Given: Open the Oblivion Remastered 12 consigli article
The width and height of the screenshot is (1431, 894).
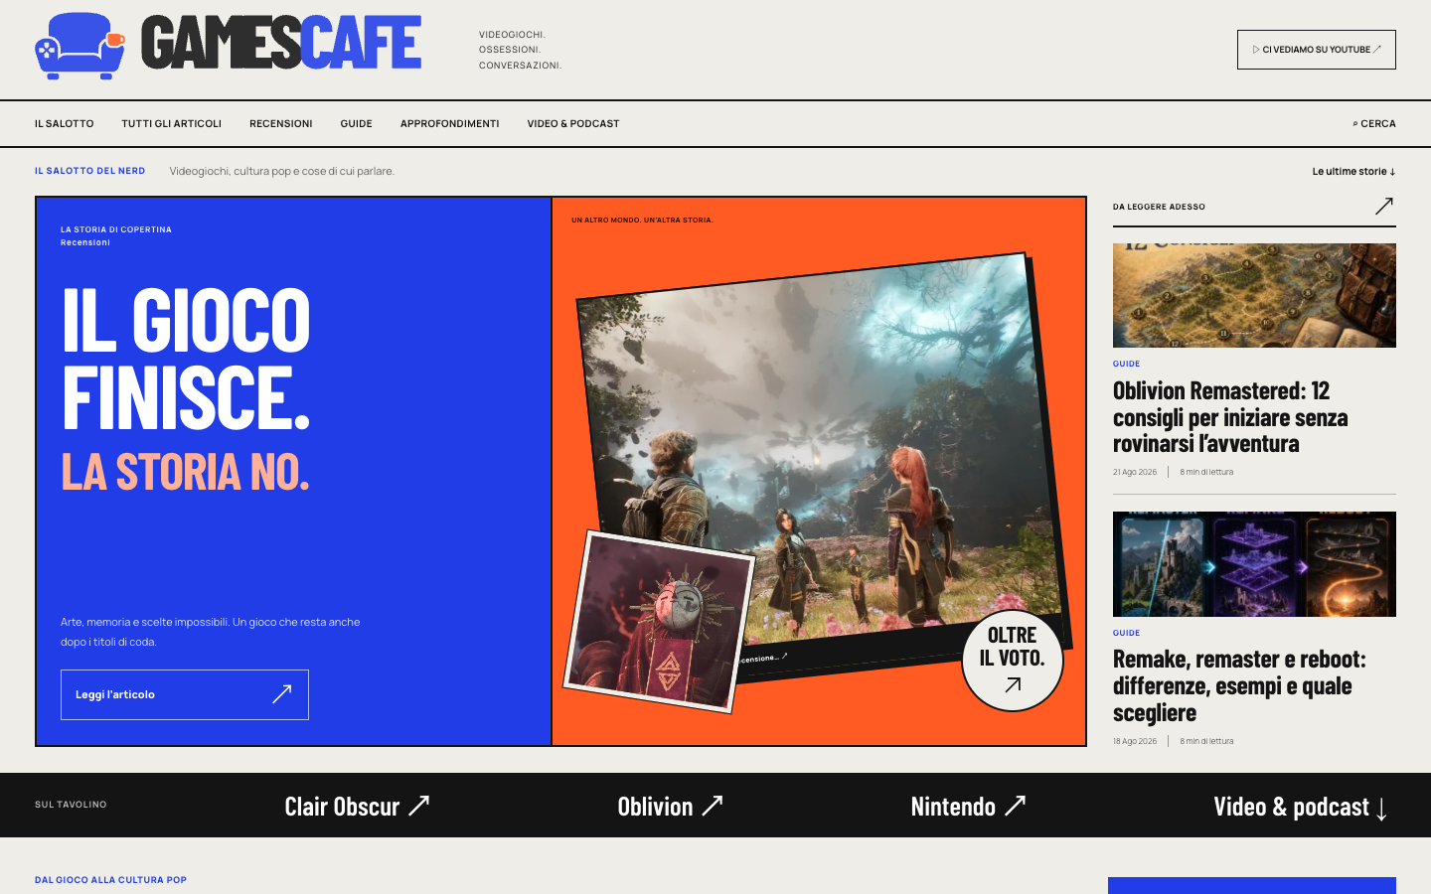Looking at the screenshot, I should 1230,417.
